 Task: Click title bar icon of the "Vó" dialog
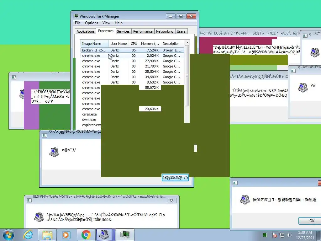tap(293, 71)
